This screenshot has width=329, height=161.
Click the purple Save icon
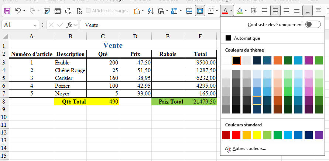[7, 11]
